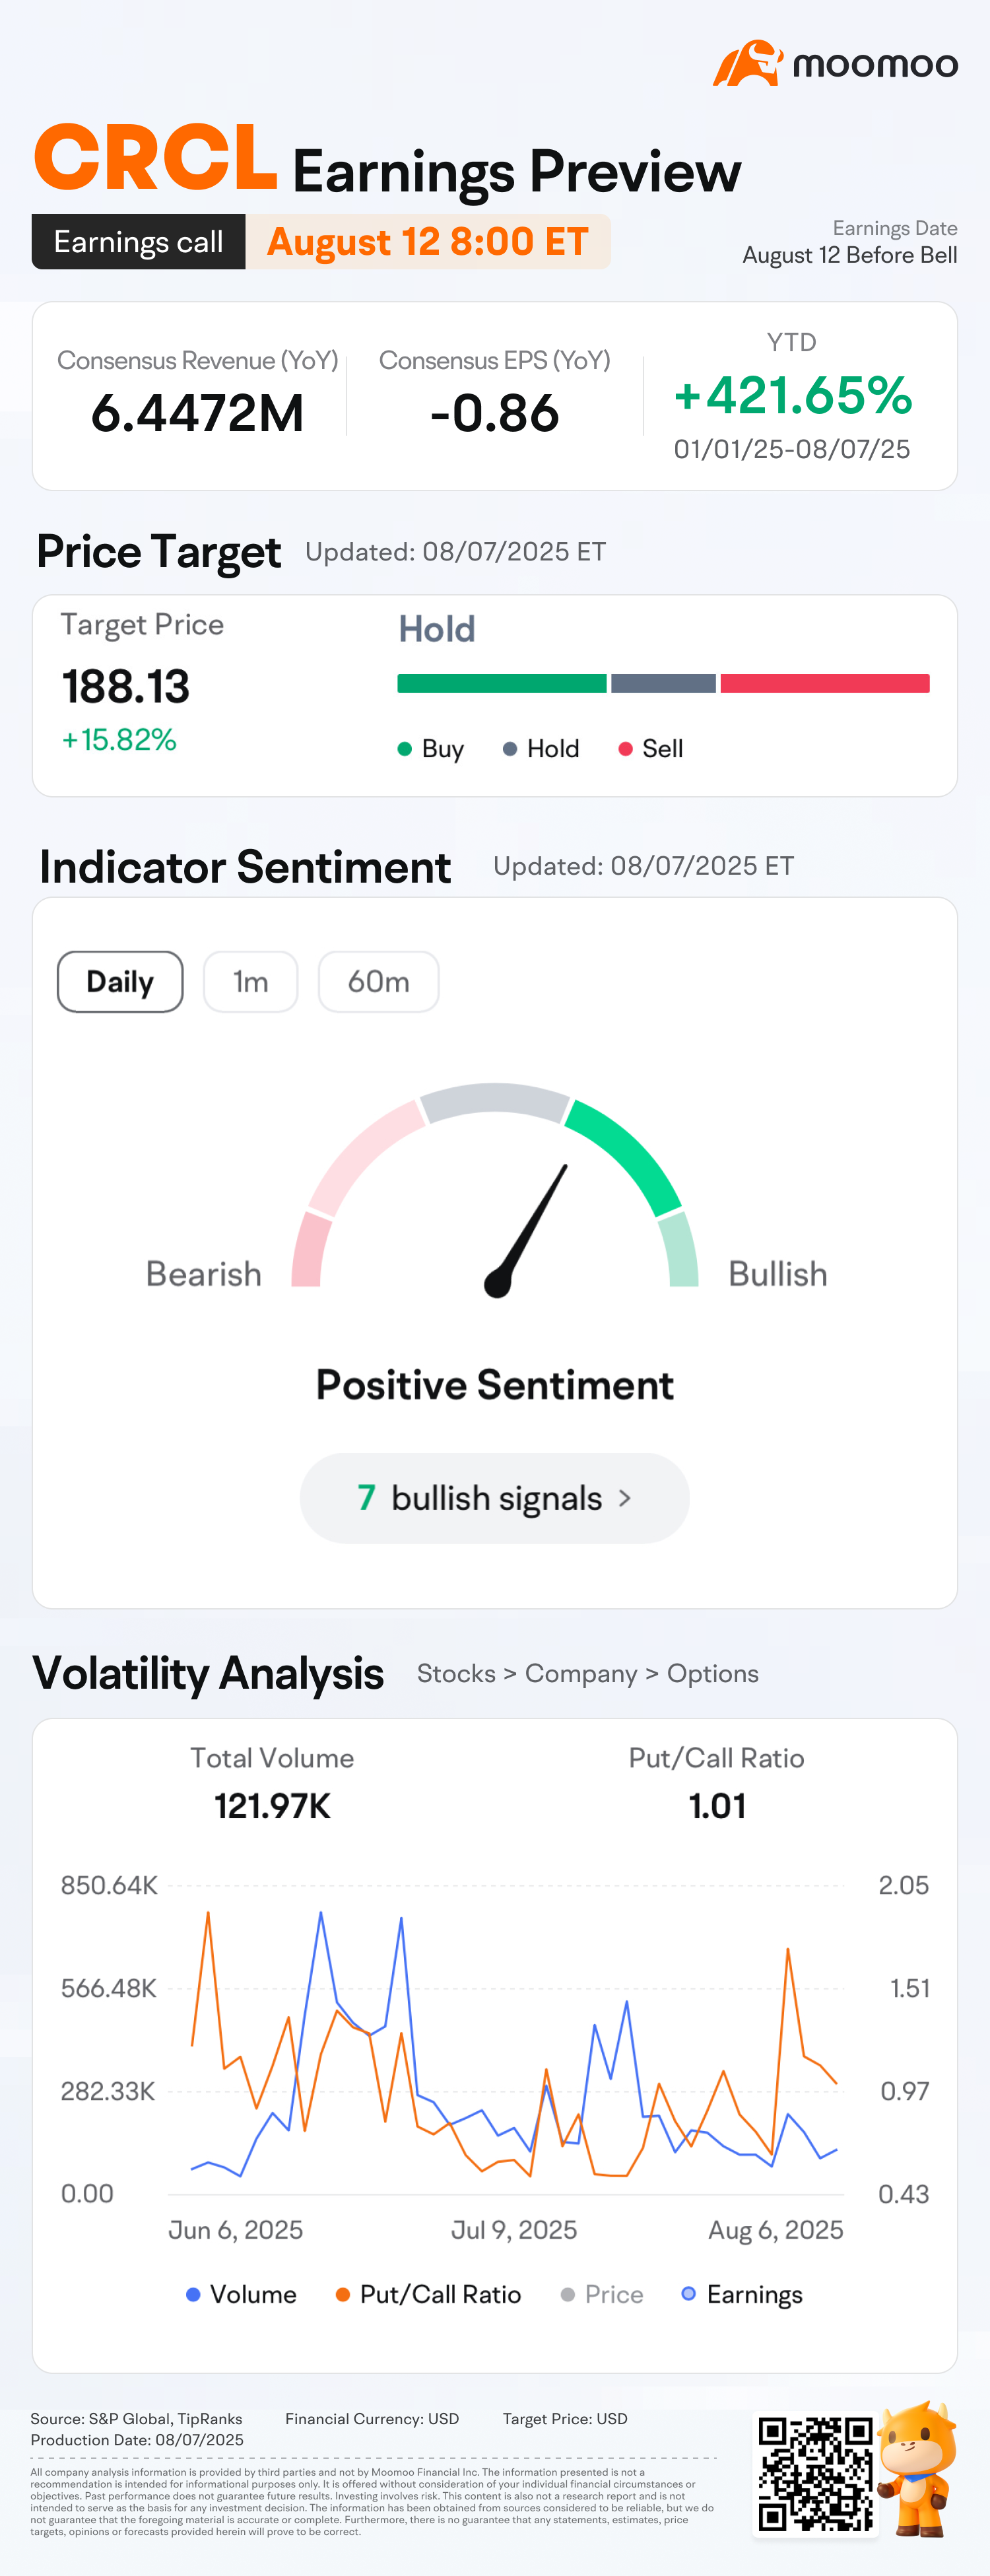
Task: Click the Earnings call label button
Action: [x=138, y=242]
